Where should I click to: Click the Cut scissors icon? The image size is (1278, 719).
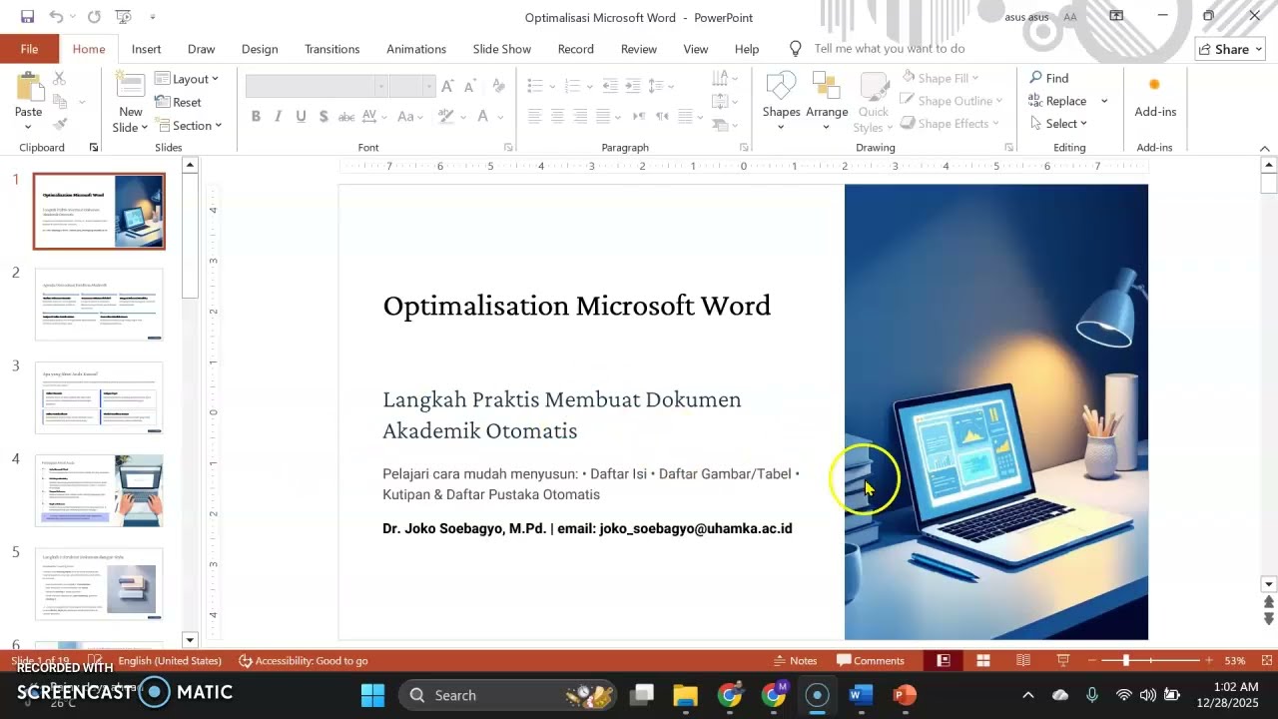coord(59,78)
